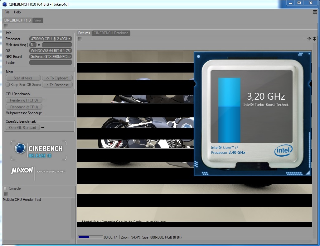Click the 3,20 GHz readout on gadget

pyautogui.click(x=266, y=96)
